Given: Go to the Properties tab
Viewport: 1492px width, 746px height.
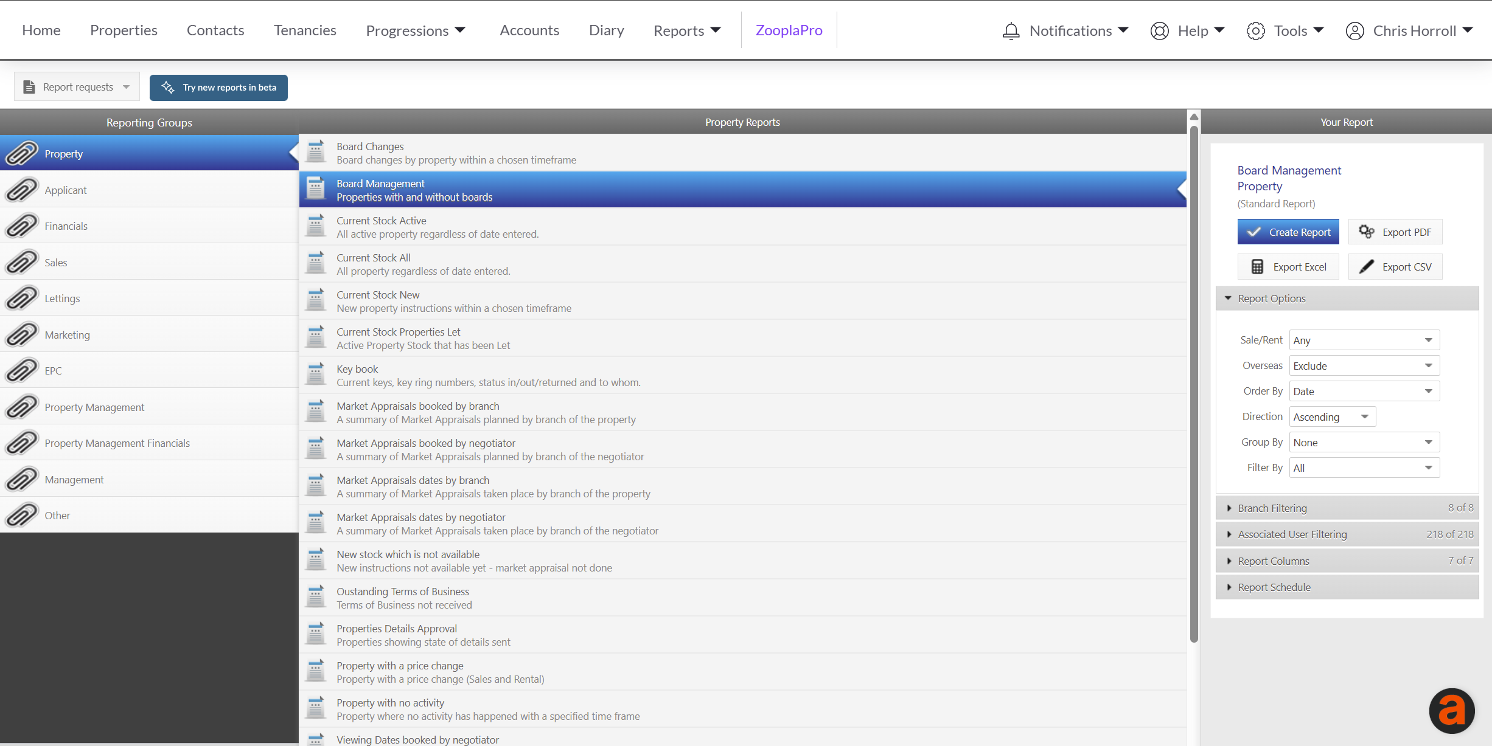Looking at the screenshot, I should pyautogui.click(x=124, y=30).
